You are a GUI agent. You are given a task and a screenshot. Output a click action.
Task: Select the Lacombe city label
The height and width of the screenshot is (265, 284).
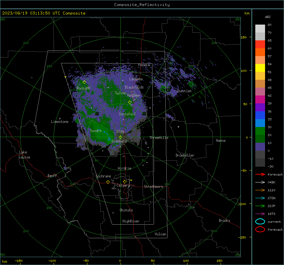[x=136, y=79]
